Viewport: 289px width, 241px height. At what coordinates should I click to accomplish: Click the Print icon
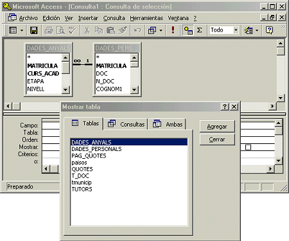coord(49,30)
